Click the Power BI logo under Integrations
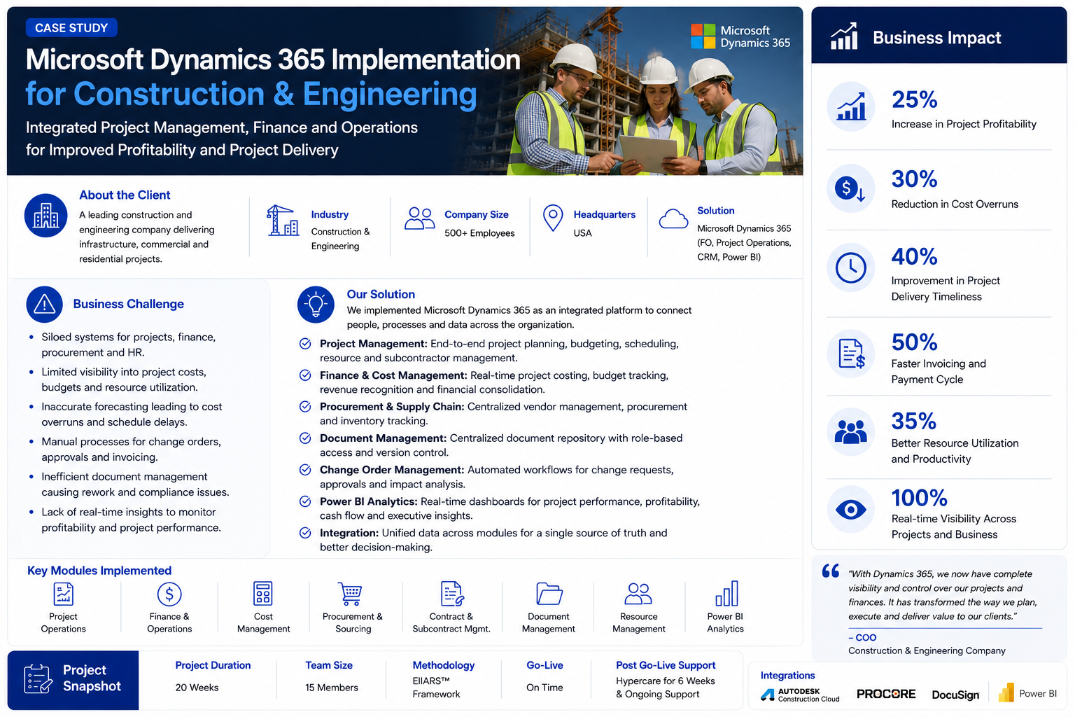This screenshot has width=1075, height=717. click(1027, 692)
